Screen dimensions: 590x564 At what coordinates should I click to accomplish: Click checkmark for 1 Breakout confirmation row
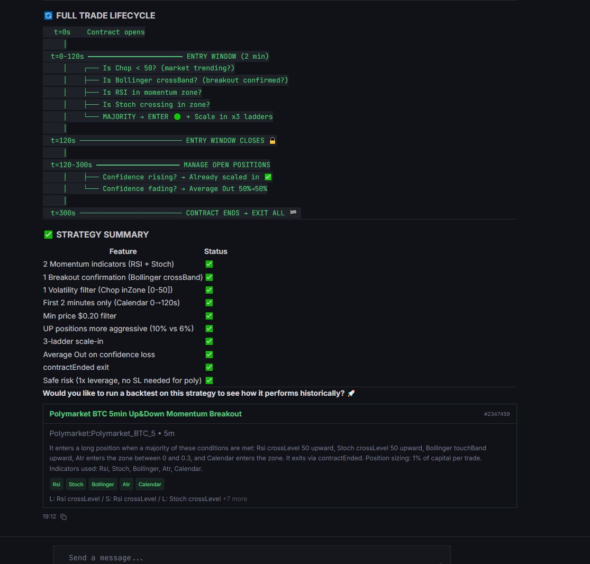[209, 277]
